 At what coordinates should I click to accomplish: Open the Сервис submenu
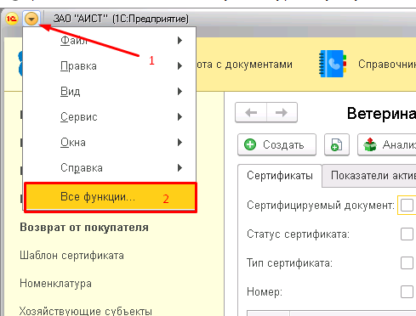coord(109,117)
